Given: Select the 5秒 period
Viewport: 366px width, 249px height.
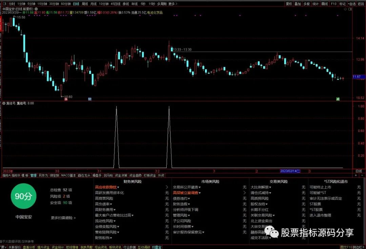Looking at the screenshot, I should [143, 4].
